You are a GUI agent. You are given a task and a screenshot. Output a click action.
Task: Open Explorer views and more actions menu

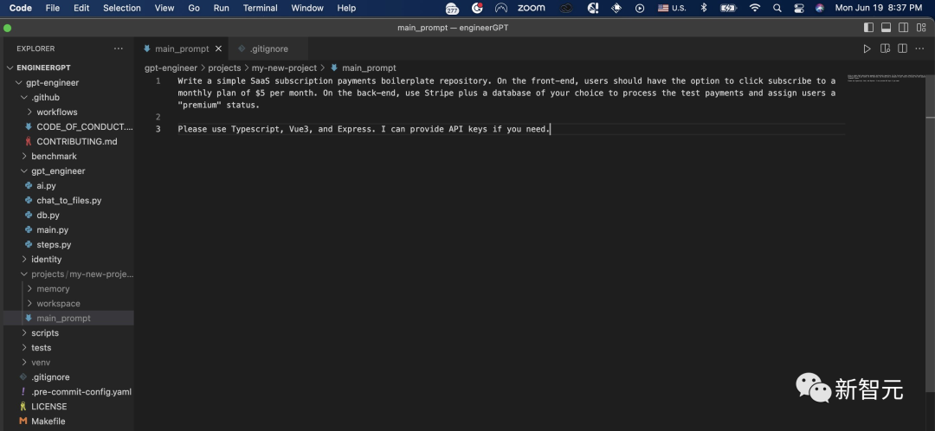[x=119, y=49]
